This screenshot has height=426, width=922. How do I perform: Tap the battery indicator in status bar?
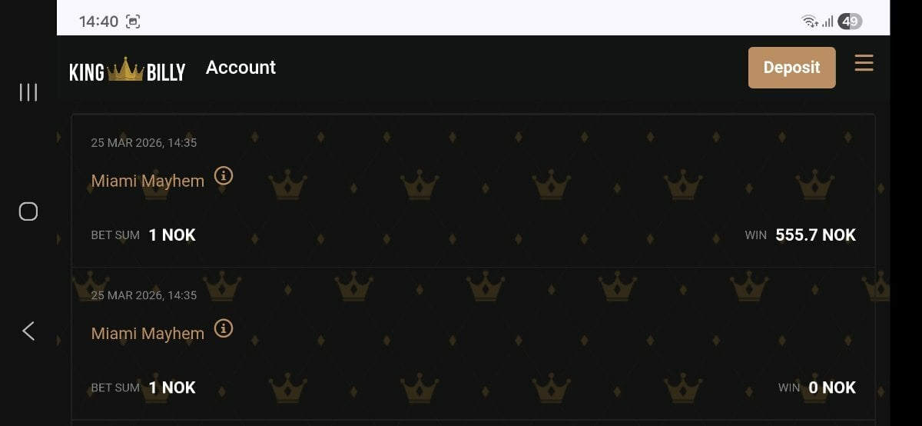coord(849,22)
